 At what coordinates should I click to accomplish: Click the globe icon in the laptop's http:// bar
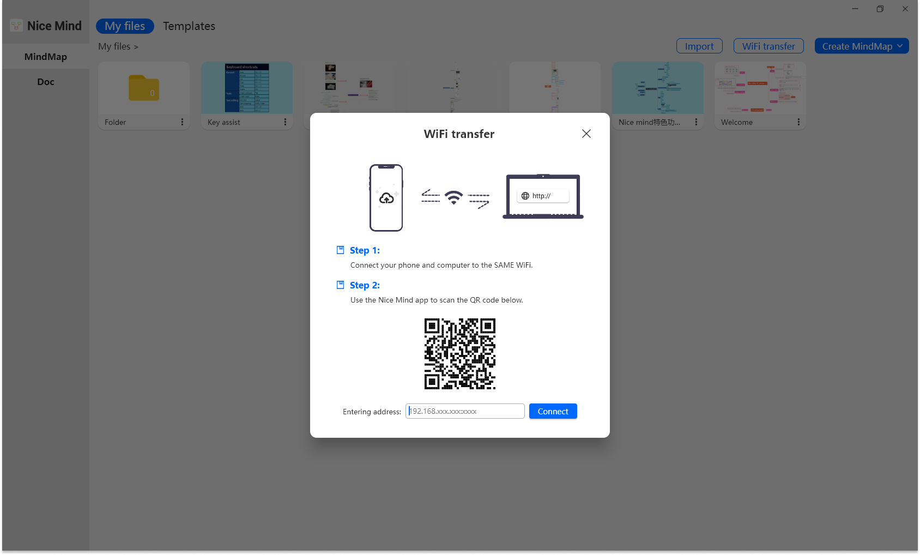tap(525, 195)
